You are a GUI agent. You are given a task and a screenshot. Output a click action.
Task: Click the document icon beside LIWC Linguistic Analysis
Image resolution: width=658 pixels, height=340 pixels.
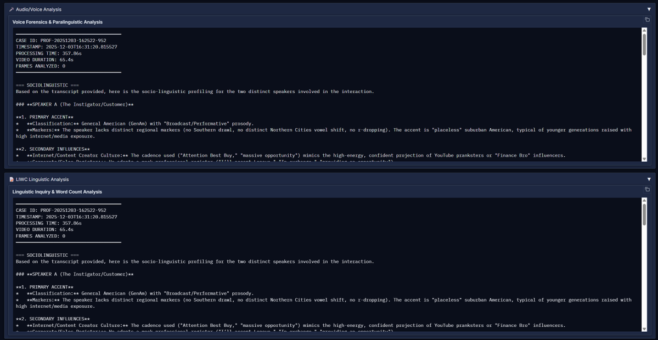click(12, 179)
